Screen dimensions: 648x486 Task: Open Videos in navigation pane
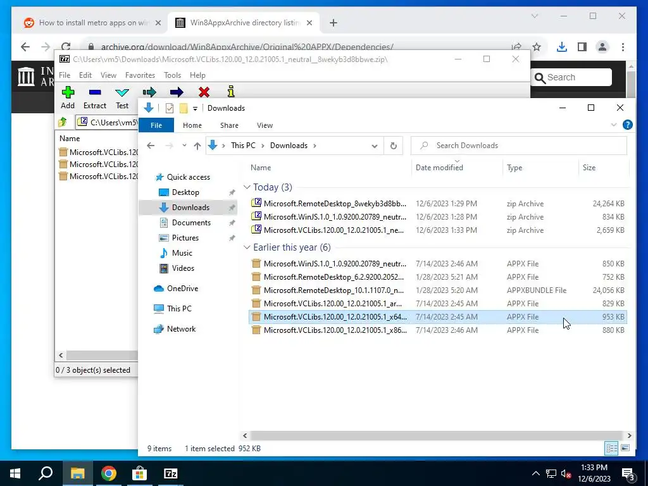[183, 268]
